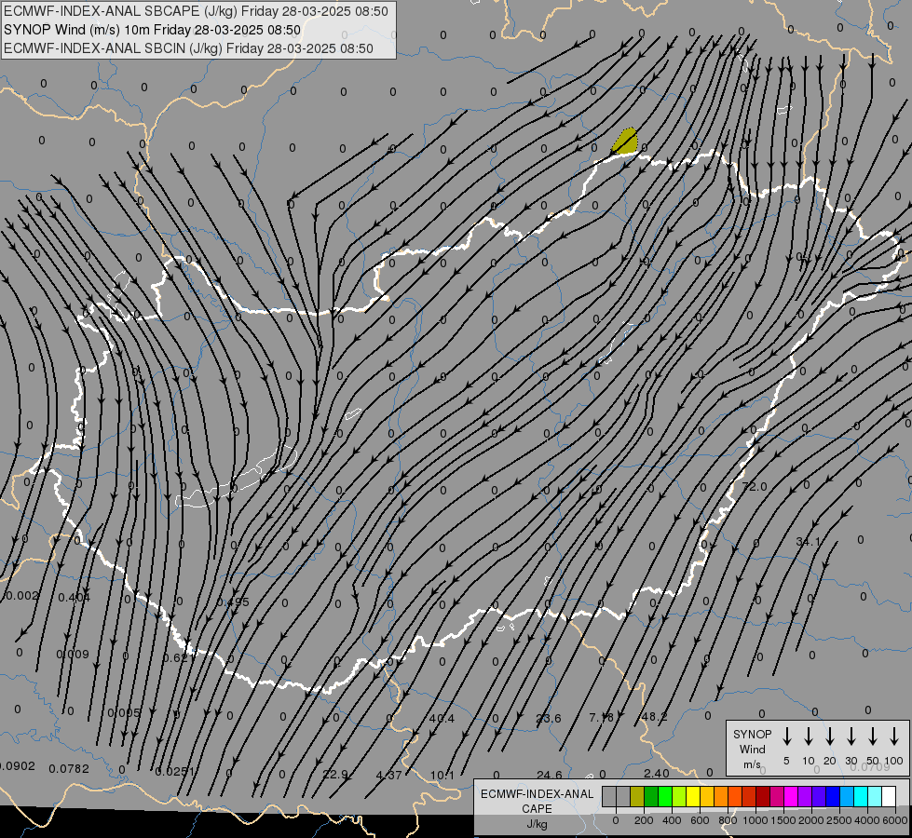Screen dimensions: 912x838
Task: Click the 2.40 value on the map
Action: coord(657,774)
